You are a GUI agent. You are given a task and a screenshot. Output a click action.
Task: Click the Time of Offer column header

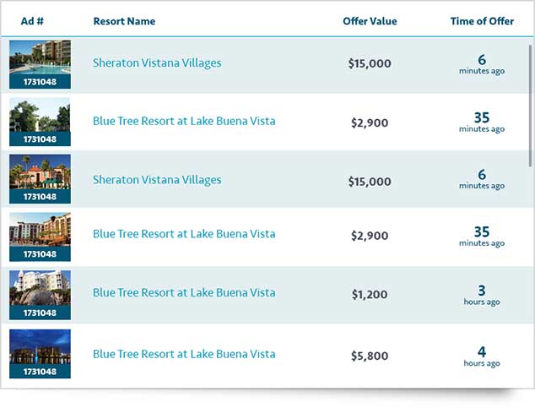[482, 21]
